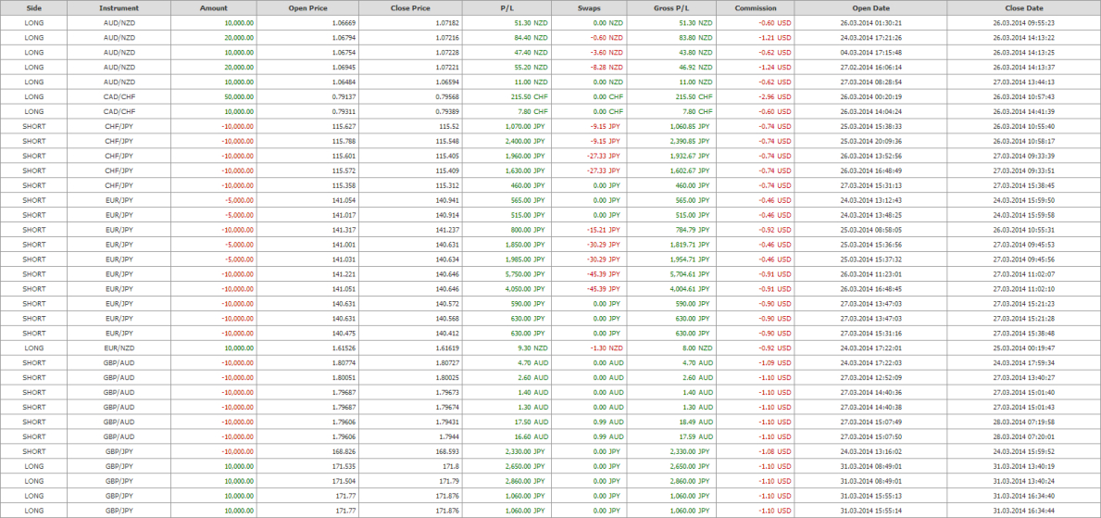This screenshot has height=518, width=1101.
Task: Click the Gross P/L column header
Action: pos(672,8)
